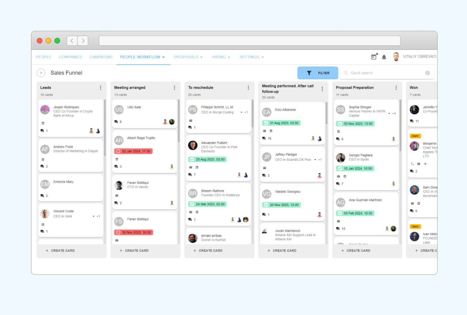The height and width of the screenshot is (315, 467).
Task: Open To reschedule column options menu
Action: pyautogui.click(x=248, y=88)
